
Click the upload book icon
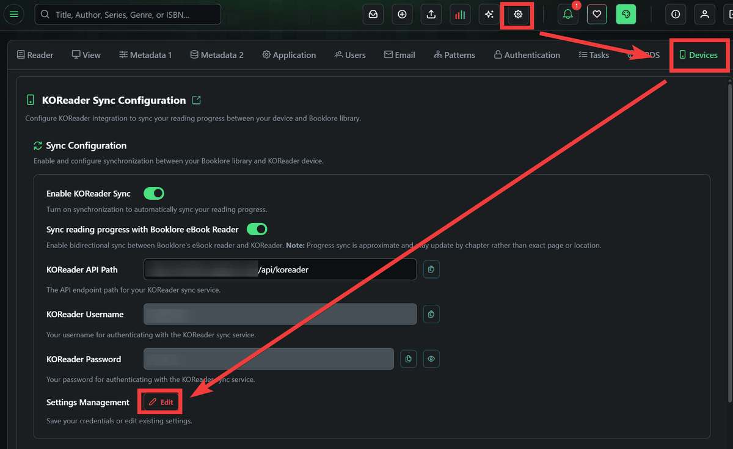point(431,14)
